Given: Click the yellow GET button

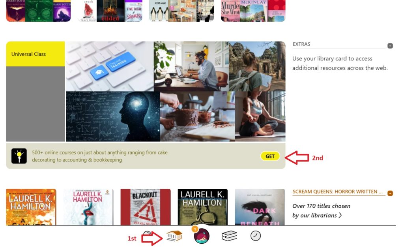Looking at the screenshot, I should pyautogui.click(x=270, y=156).
